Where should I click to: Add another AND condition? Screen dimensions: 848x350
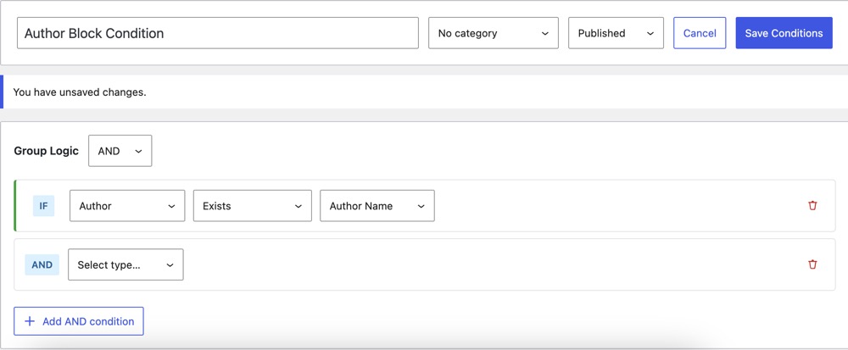79,321
